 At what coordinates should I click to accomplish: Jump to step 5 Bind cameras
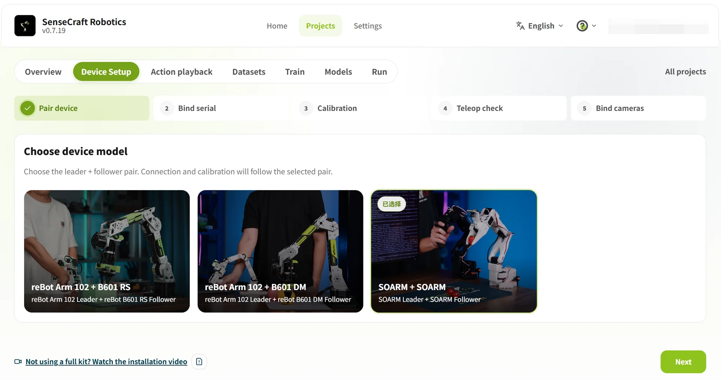[x=638, y=108]
